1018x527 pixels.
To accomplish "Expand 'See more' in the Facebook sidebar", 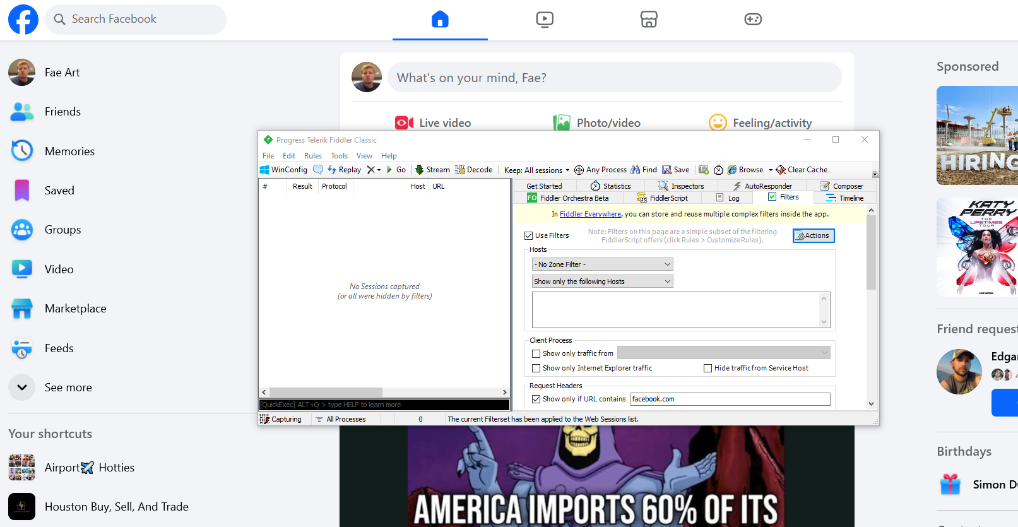I will (x=50, y=388).
